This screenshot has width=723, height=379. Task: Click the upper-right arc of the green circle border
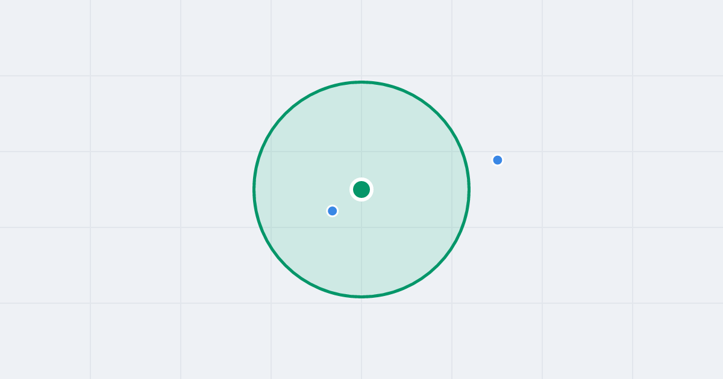tap(437, 114)
